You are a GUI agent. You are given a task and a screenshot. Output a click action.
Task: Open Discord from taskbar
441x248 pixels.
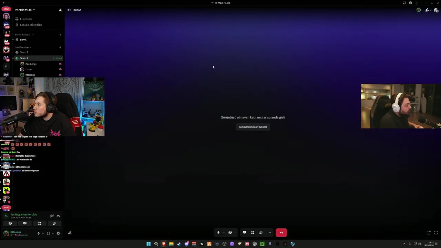click(x=186, y=244)
